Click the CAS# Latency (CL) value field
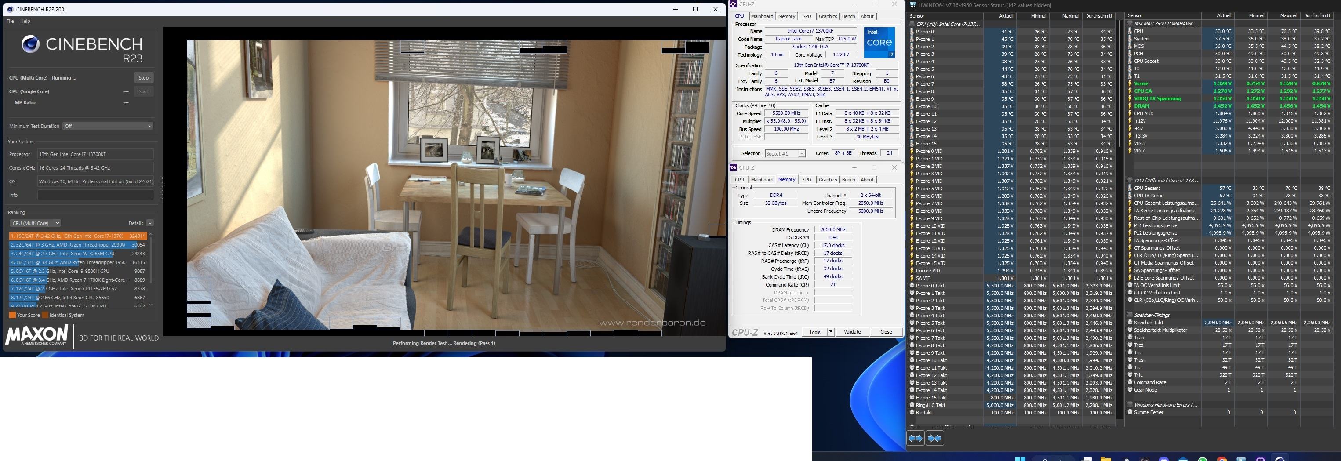The height and width of the screenshot is (461, 1341). (833, 245)
